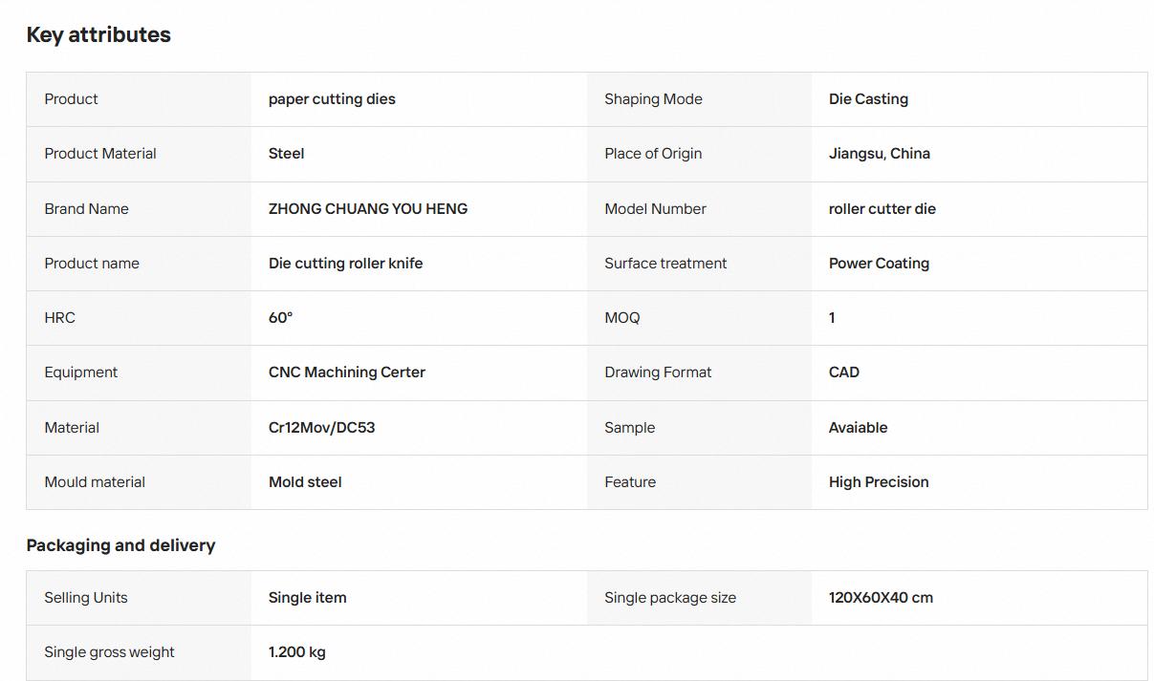
Task: Click the Packaging and delivery heading
Action: [x=120, y=545]
